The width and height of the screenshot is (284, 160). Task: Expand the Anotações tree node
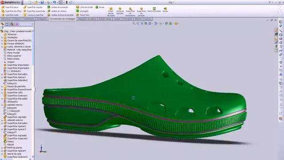(2, 37)
